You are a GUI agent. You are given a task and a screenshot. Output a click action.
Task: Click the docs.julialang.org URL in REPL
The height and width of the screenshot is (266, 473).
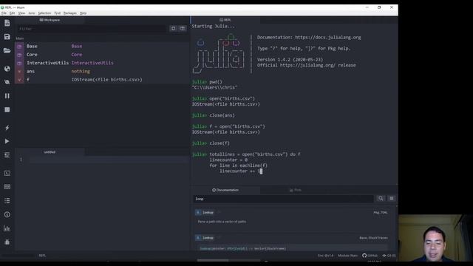[328, 38]
